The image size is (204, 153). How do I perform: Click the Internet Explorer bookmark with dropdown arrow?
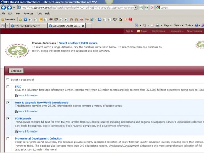tap(93, 19)
